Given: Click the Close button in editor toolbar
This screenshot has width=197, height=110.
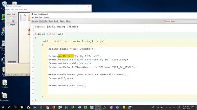Looking at the screenshot, I should click(x=68, y=21).
